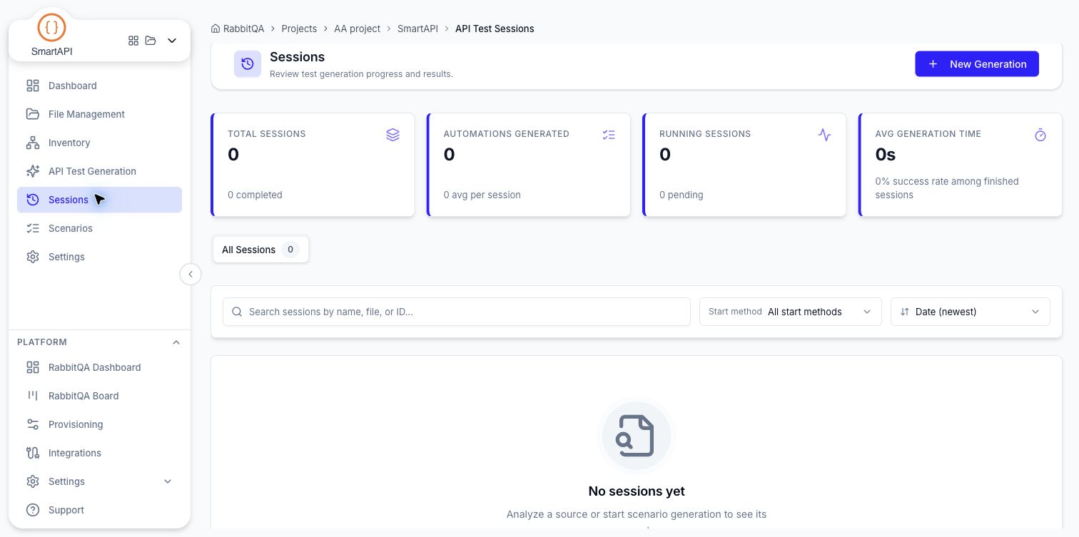This screenshot has height=537, width=1079.
Task: Click the Provisioning sliders icon
Action: pyautogui.click(x=33, y=424)
